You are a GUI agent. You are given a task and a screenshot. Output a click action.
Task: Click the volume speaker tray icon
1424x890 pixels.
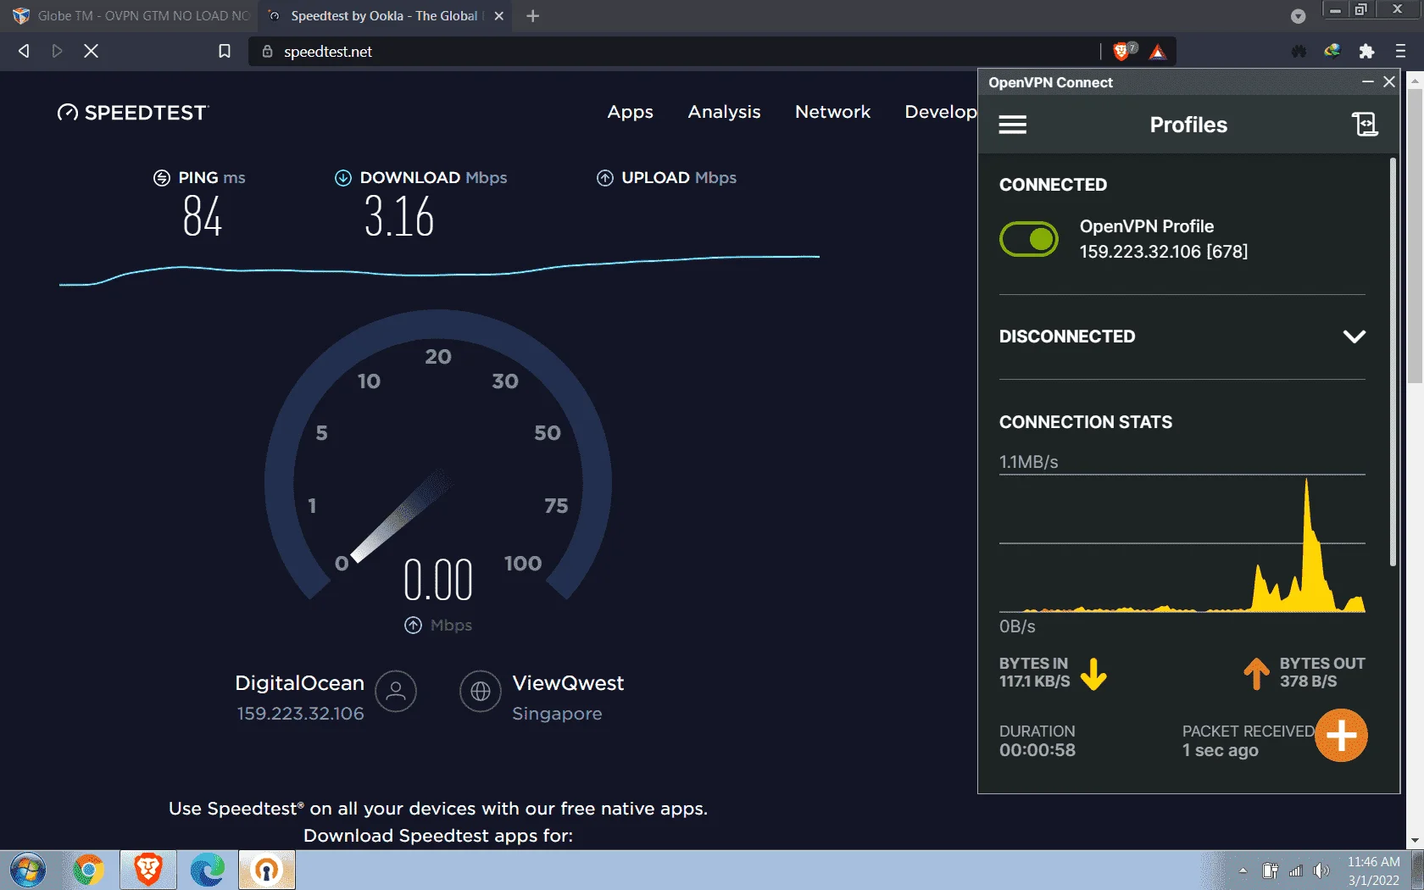(x=1321, y=871)
